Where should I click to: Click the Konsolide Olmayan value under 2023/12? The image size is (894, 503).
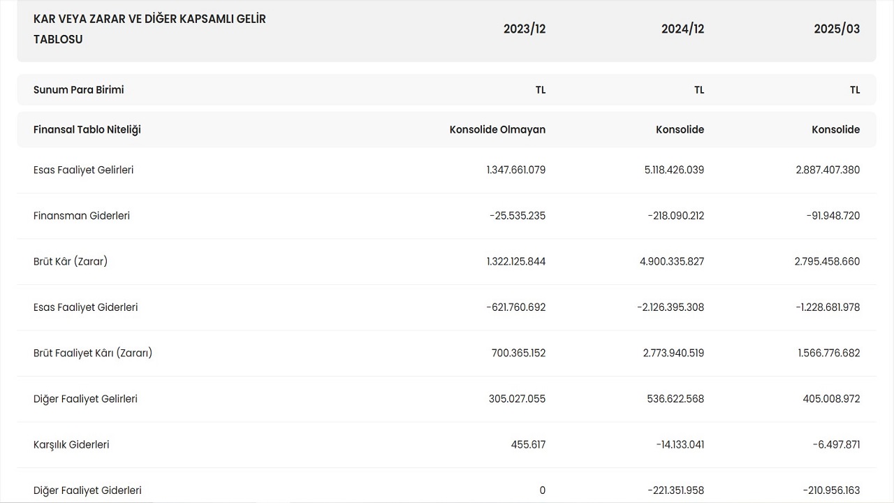click(497, 129)
